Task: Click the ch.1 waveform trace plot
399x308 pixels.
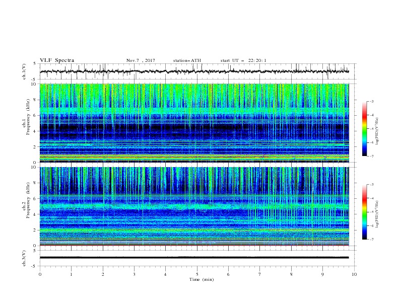Action: (x=194, y=71)
